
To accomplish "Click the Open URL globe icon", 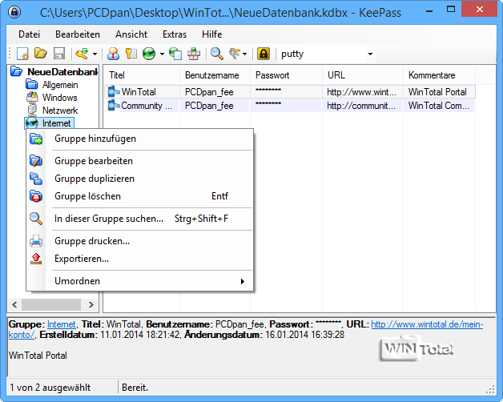I will [149, 54].
